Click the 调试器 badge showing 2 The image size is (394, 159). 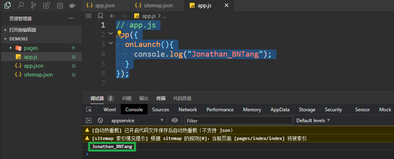click(x=111, y=98)
